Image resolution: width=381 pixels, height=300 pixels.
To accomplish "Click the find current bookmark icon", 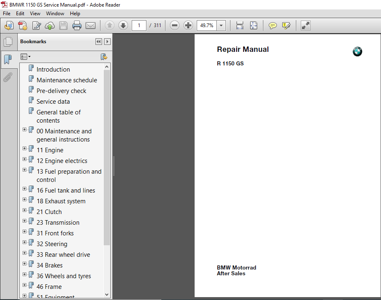I will (104, 57).
